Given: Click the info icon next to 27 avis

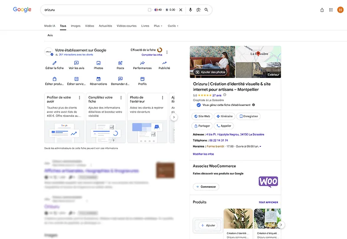Looking at the screenshot, I should tap(225, 95).
